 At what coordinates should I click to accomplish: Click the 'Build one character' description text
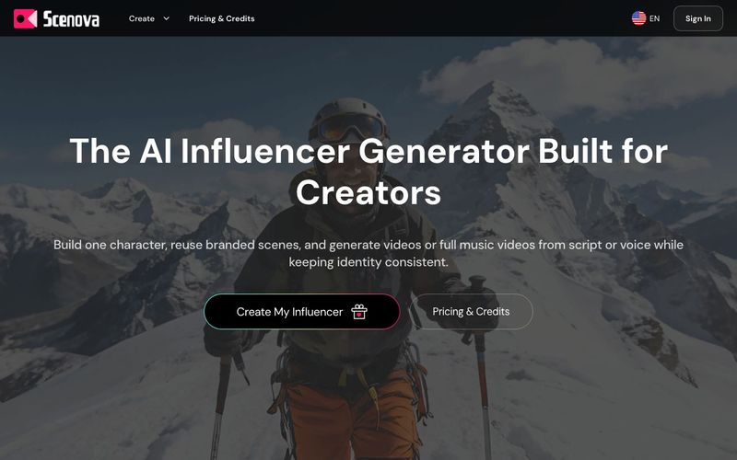pyautogui.click(x=368, y=253)
